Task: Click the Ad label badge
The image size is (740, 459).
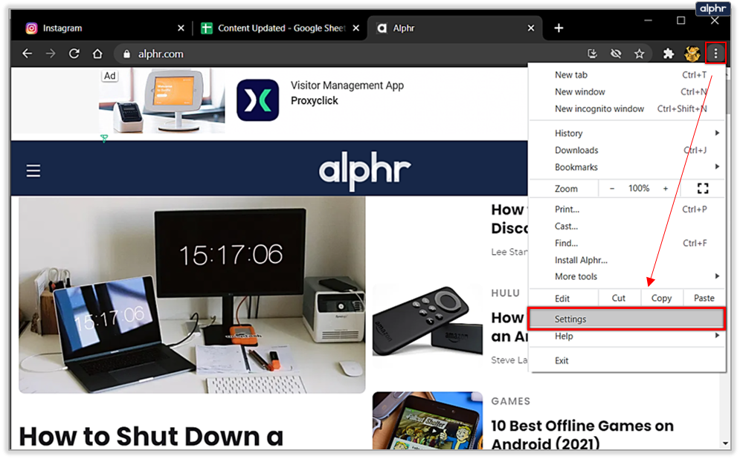Action: (110, 76)
